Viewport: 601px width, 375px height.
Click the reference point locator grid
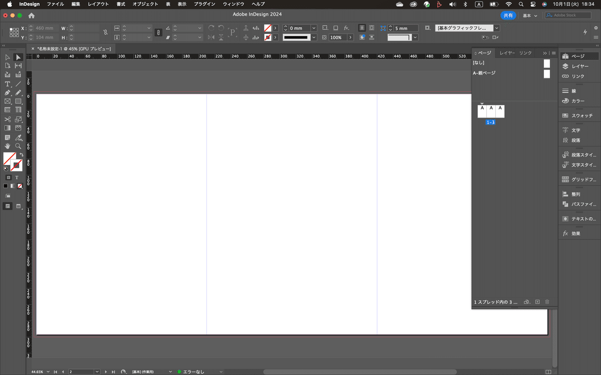[14, 32]
